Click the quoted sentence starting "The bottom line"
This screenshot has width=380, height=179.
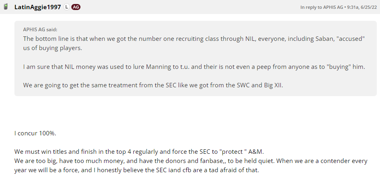coord(160,39)
